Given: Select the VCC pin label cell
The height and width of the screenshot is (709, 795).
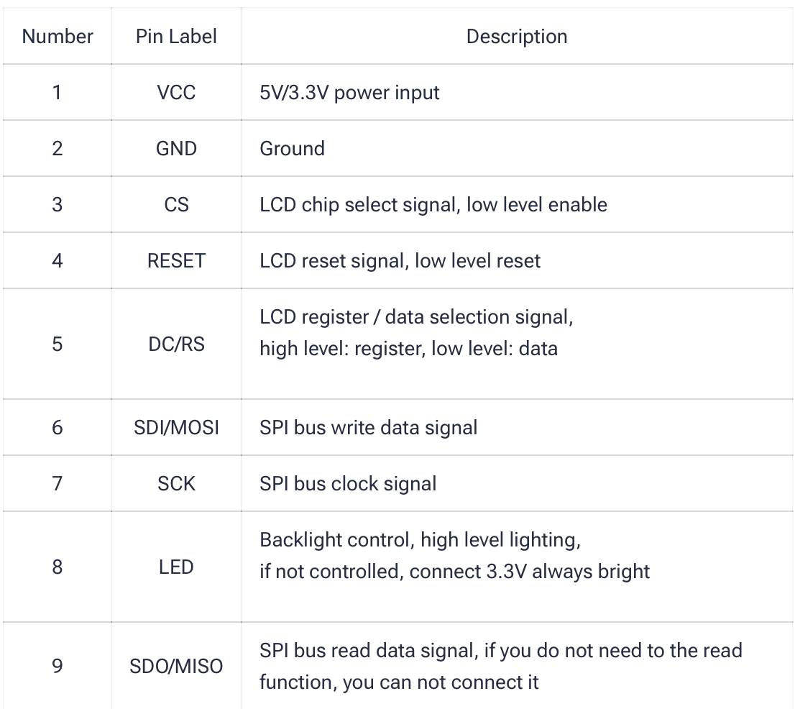Looking at the screenshot, I should tap(176, 93).
